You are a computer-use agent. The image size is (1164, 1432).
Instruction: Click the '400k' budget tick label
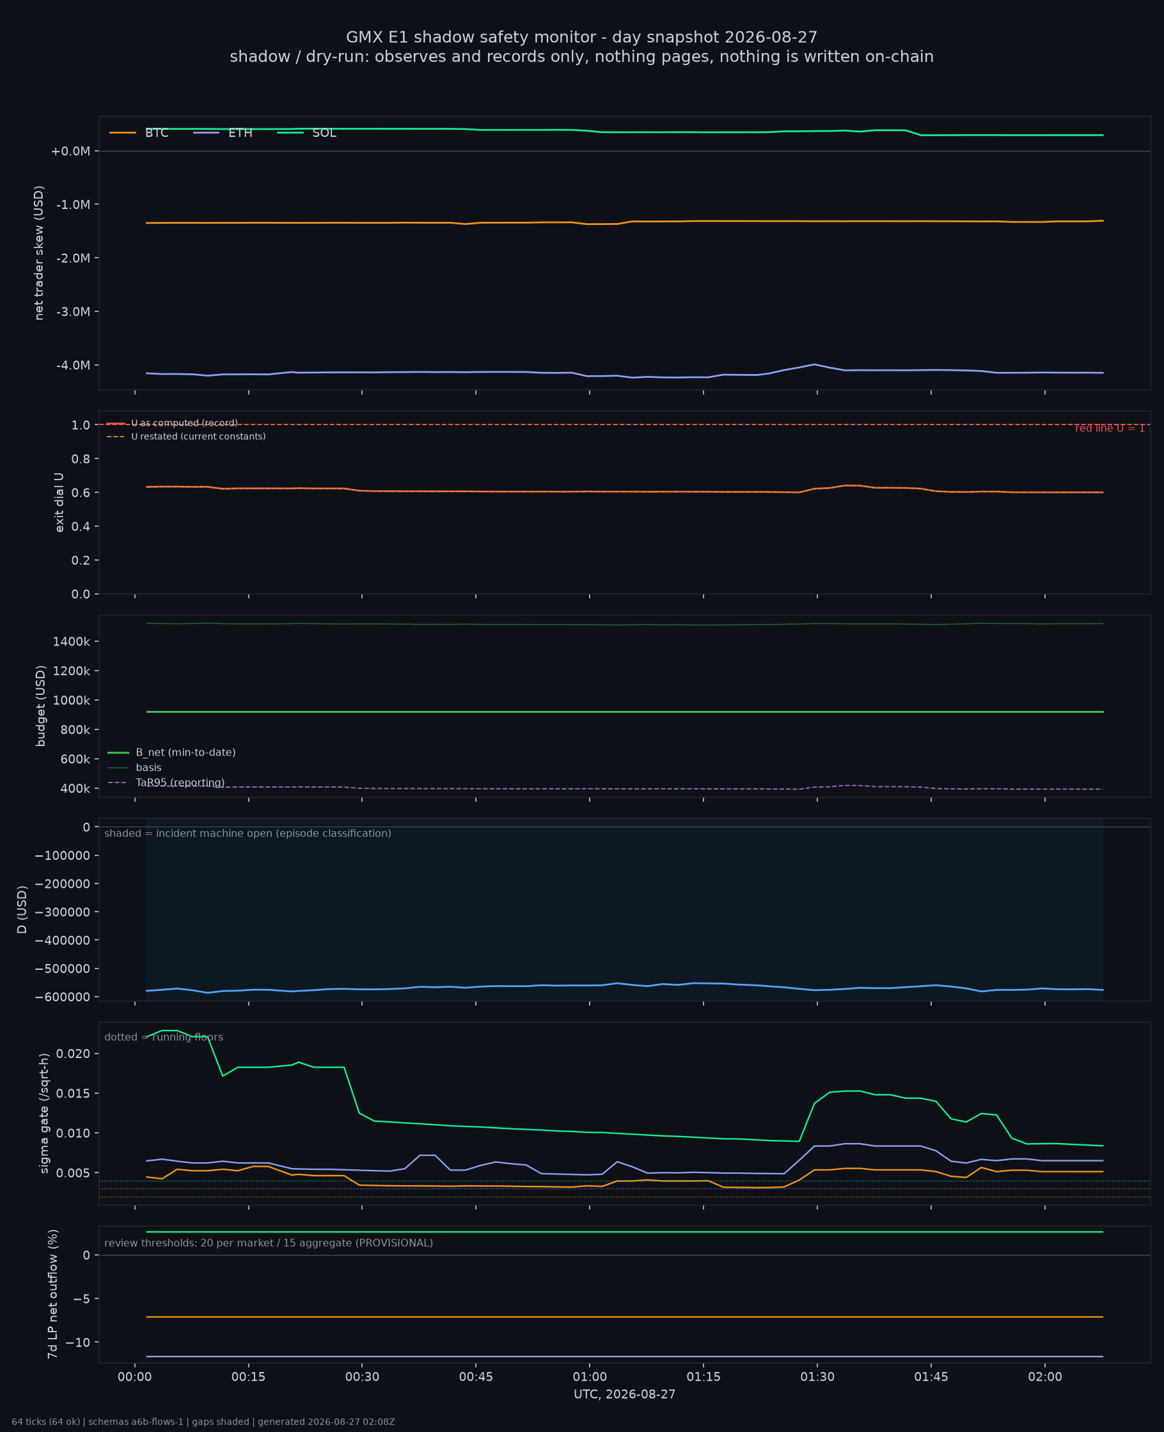74,789
